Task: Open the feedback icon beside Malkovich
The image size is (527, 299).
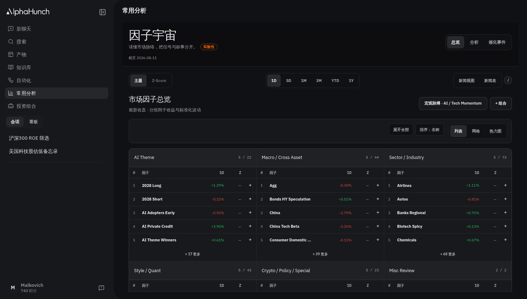Action: point(101,288)
